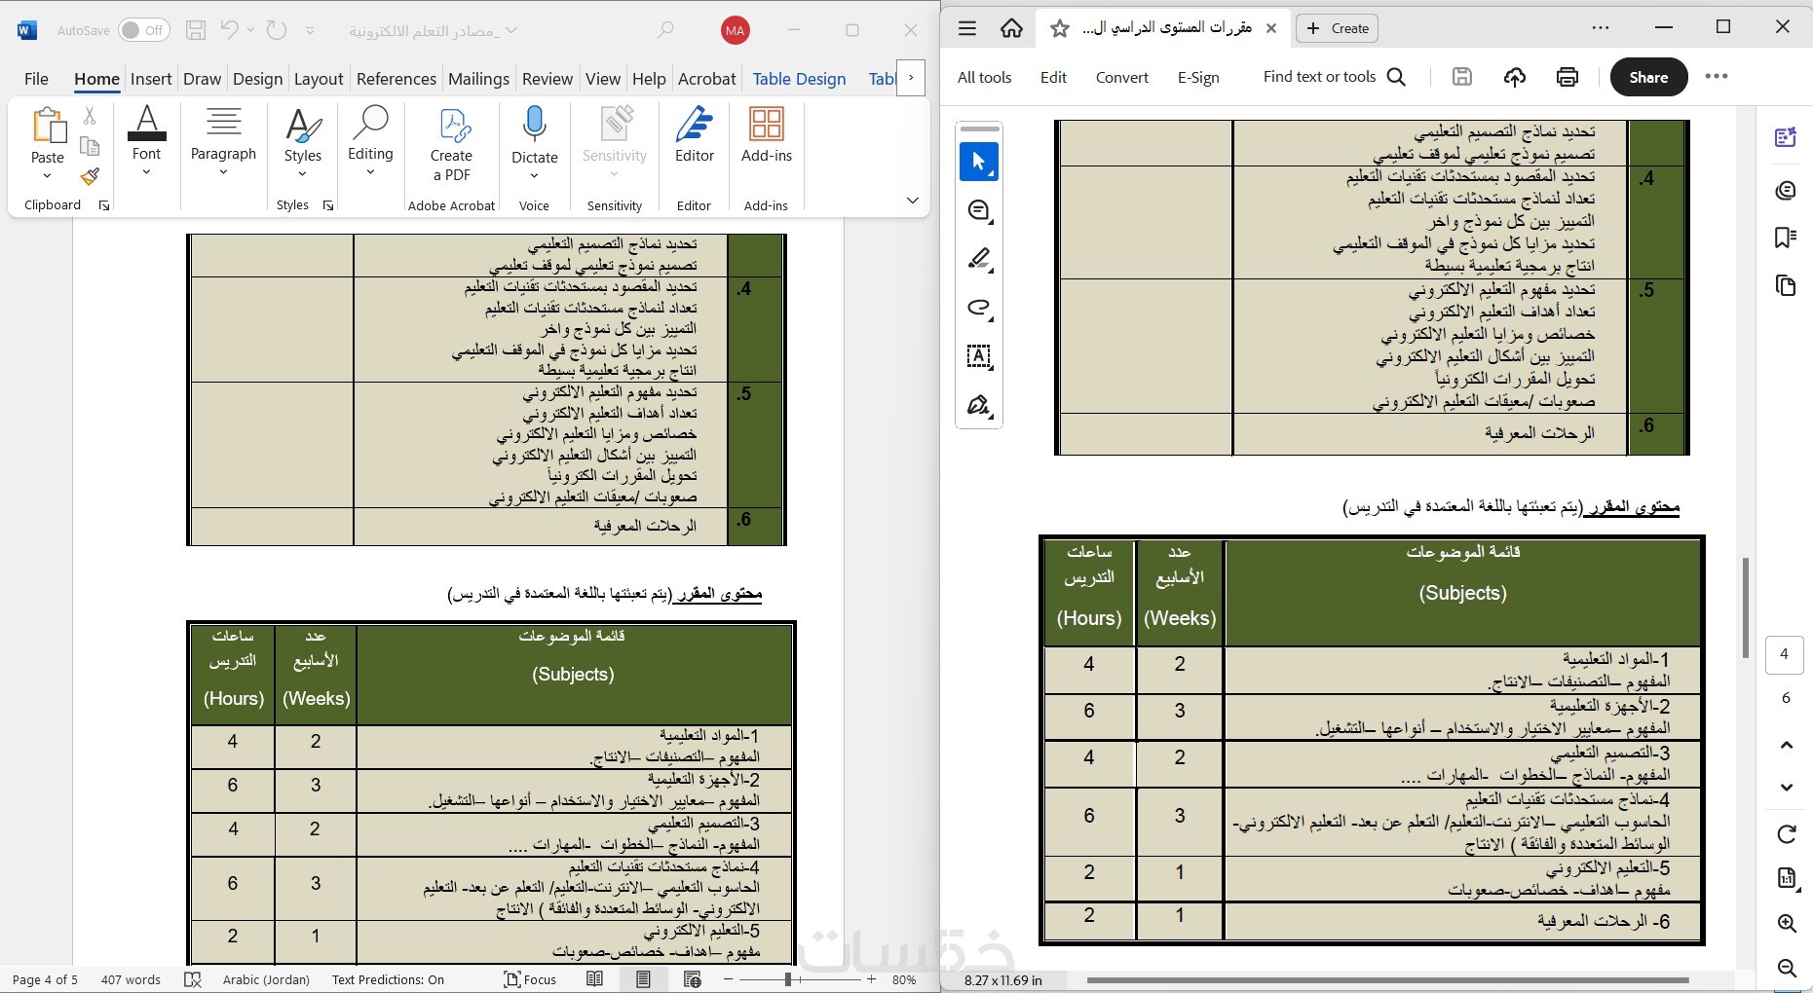
Task: Choose the Select arrow tool in Acrobat
Action: click(979, 162)
